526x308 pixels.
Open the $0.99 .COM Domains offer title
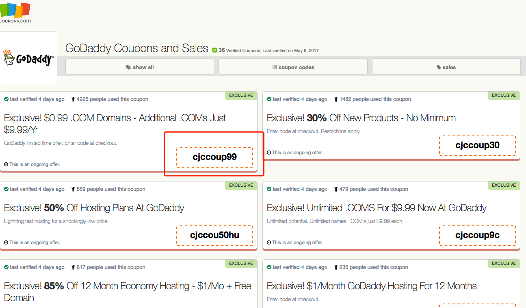click(x=115, y=124)
